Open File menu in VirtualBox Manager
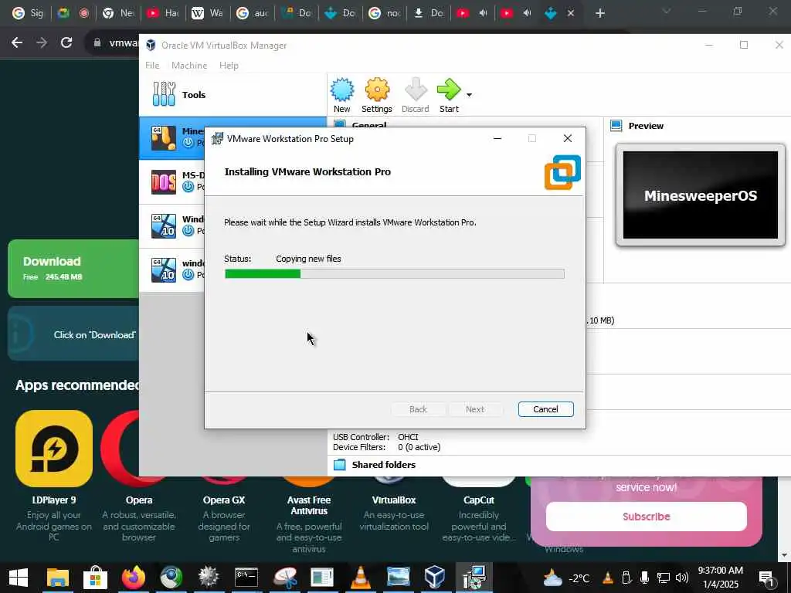The image size is (791, 593). [152, 66]
